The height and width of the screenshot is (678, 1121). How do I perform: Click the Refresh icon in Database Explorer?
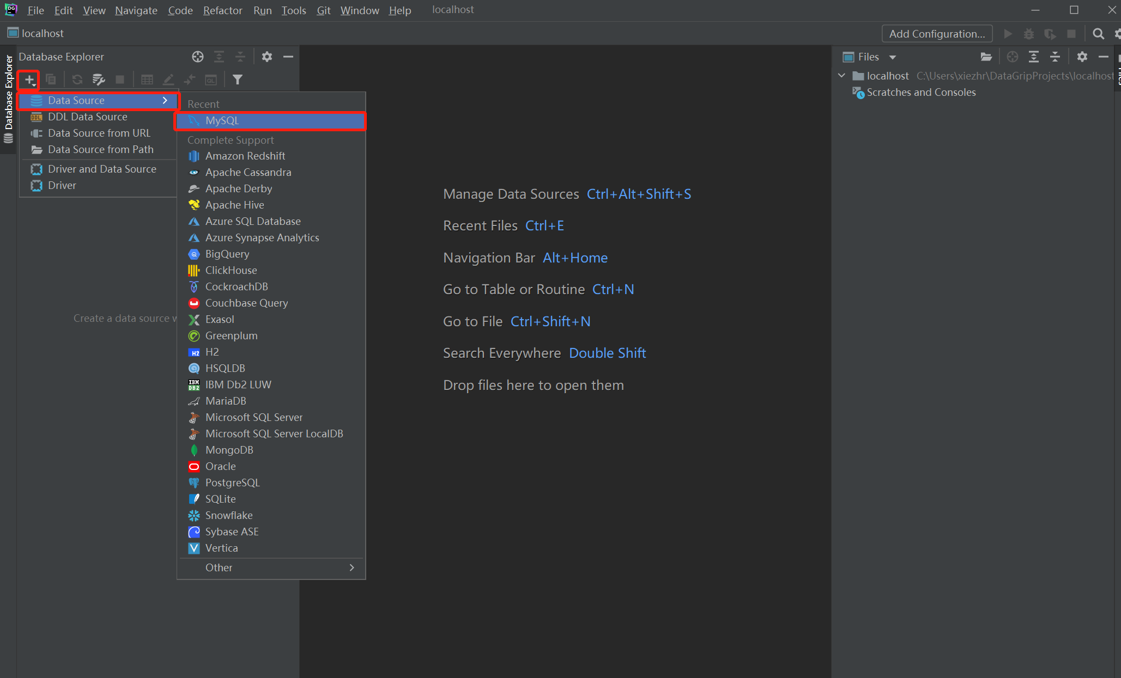tap(77, 80)
